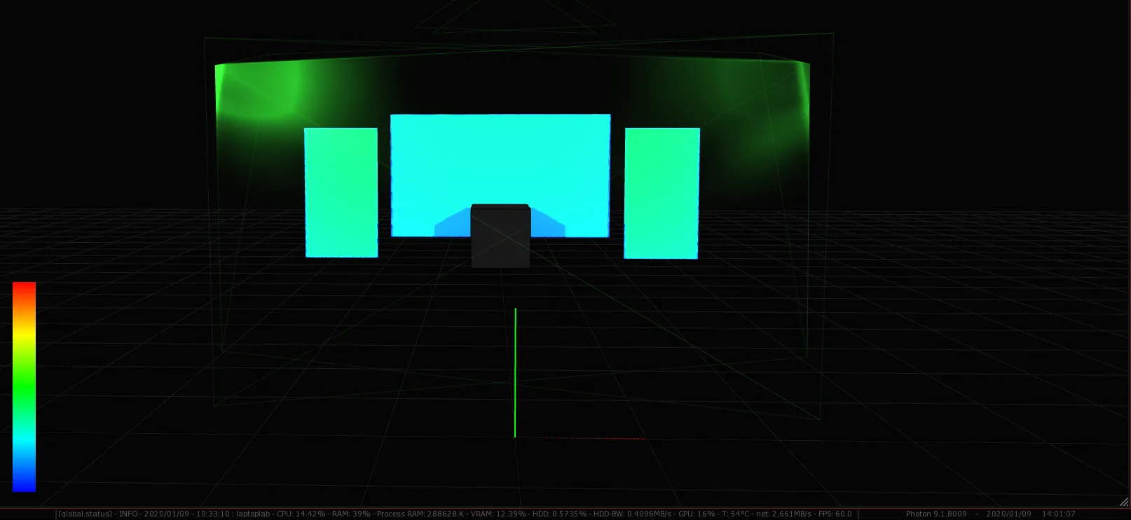The width and height of the screenshot is (1131, 520).
Task: Click the Process RAM 288628 K readout
Action: 420,514
